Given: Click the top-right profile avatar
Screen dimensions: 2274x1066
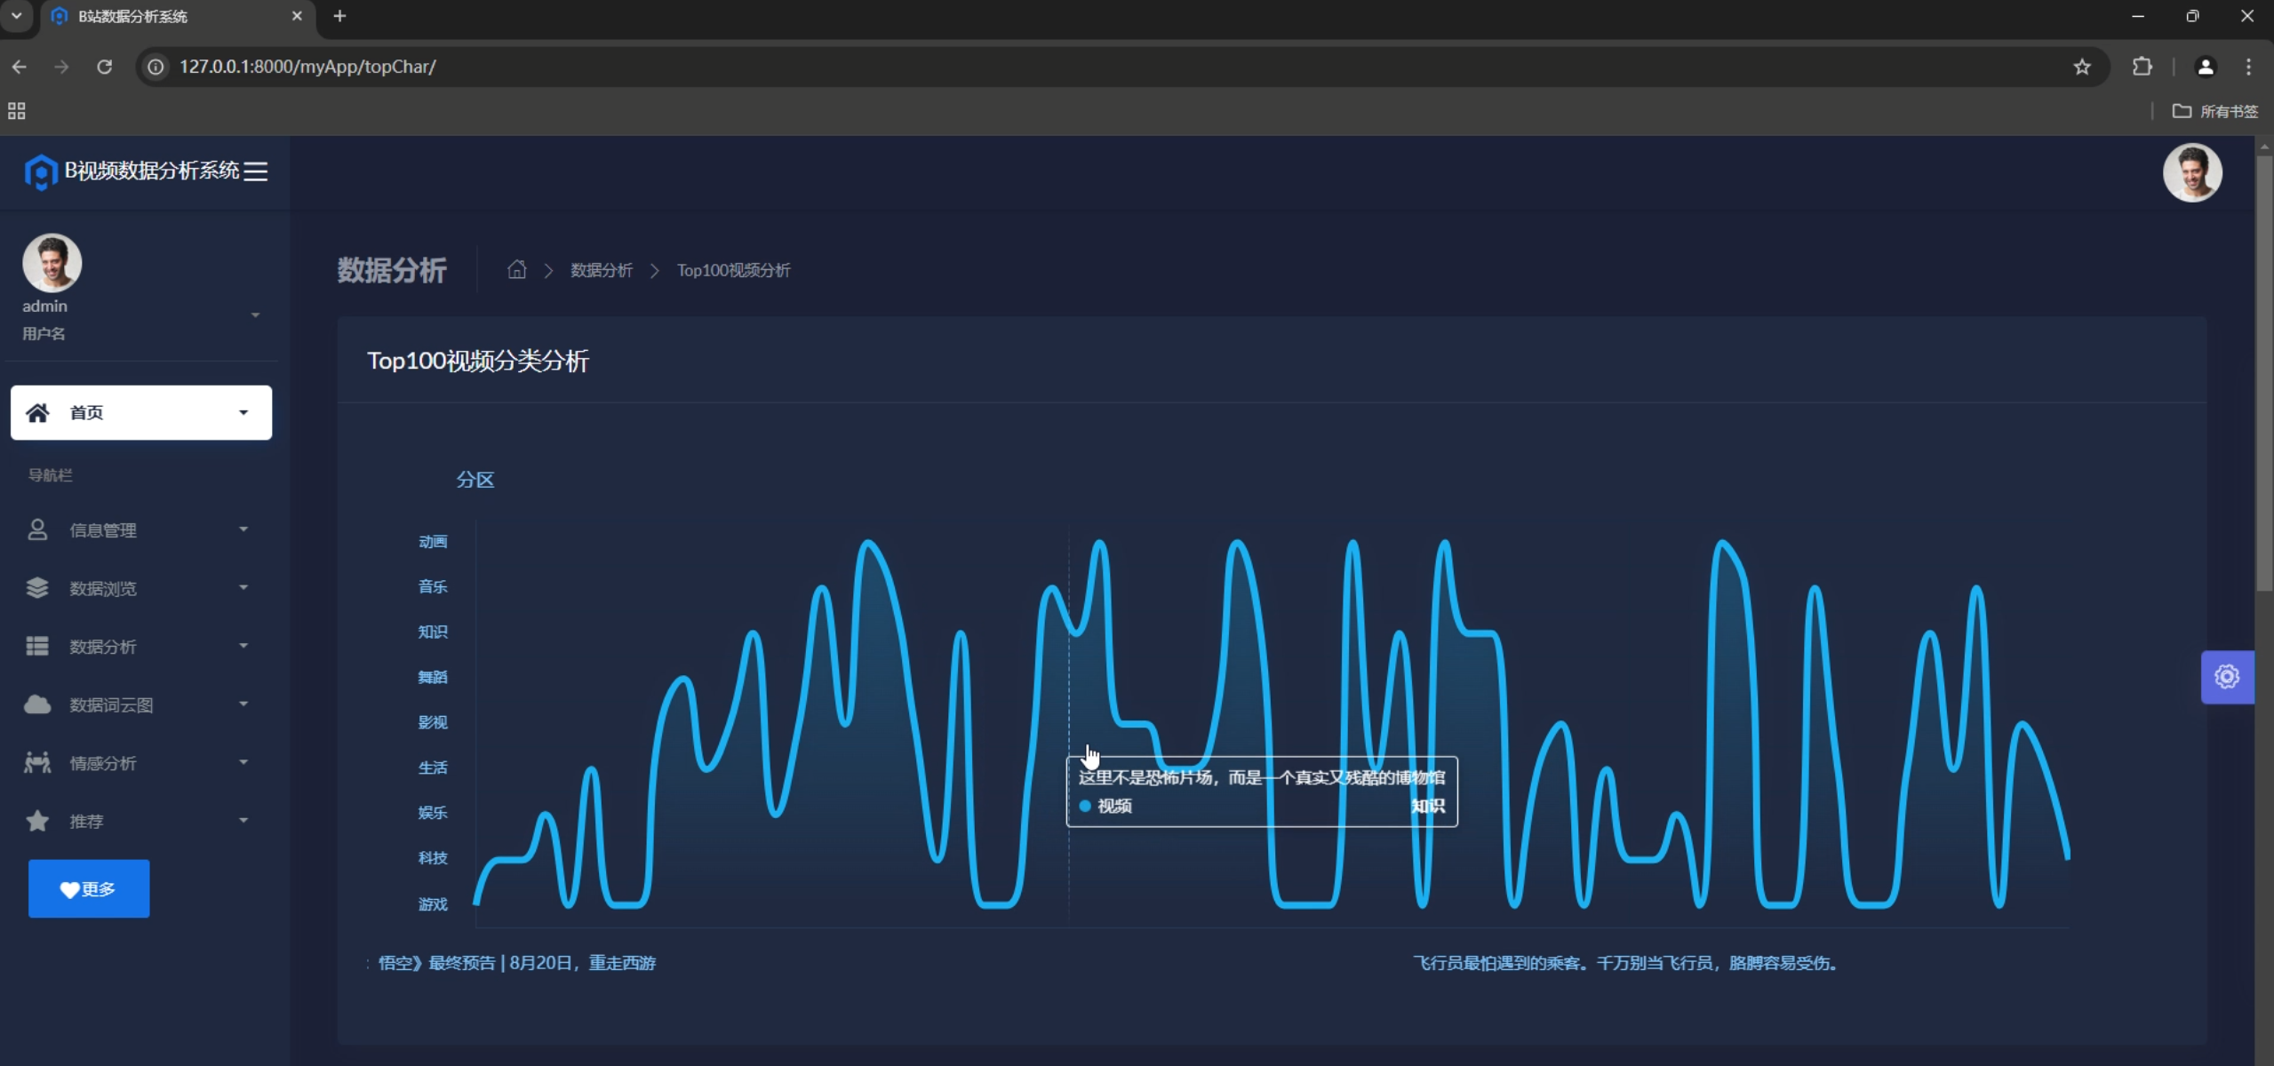Looking at the screenshot, I should (2191, 172).
